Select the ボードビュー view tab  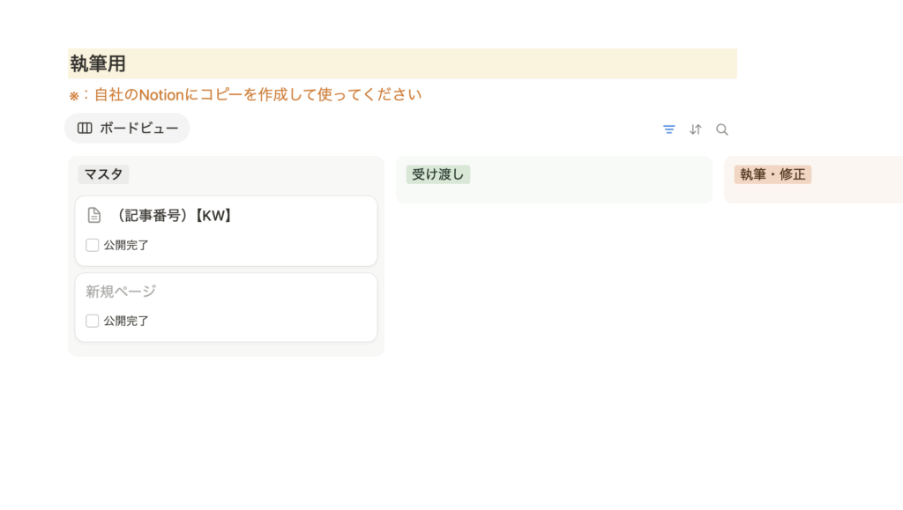127,129
